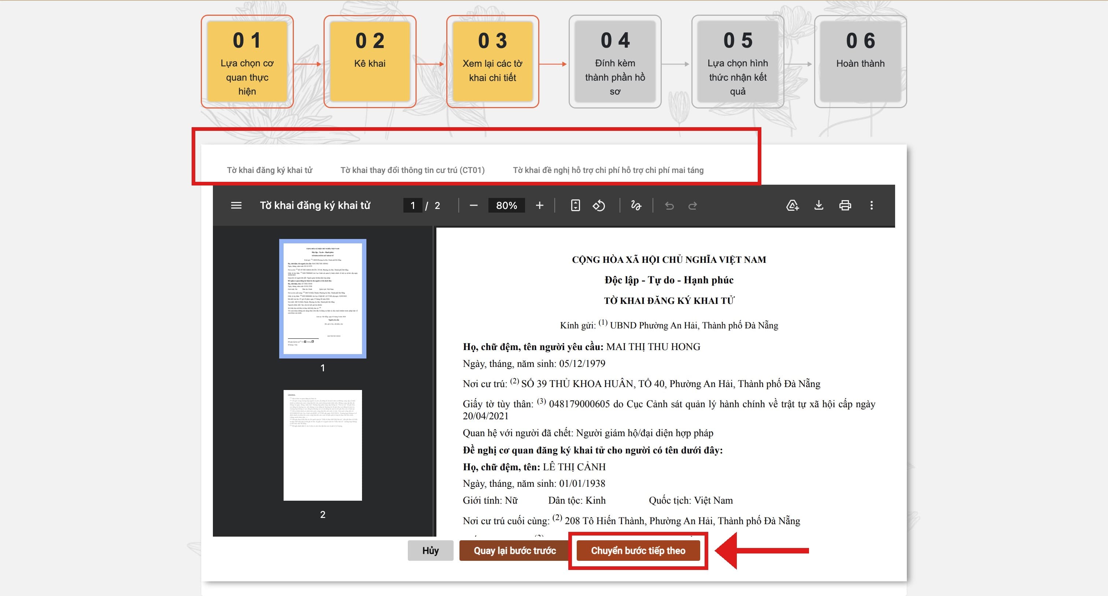The image size is (1108, 596).
Task: Select the draw annotation tool
Action: tap(636, 206)
